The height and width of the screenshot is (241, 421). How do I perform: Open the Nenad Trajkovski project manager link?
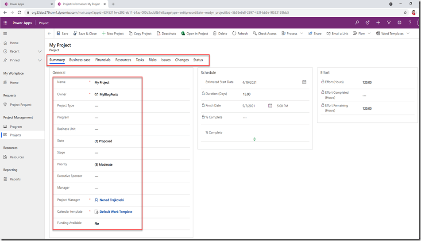coord(111,200)
